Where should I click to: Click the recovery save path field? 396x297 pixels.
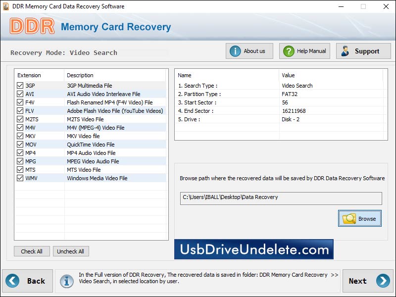click(281, 198)
